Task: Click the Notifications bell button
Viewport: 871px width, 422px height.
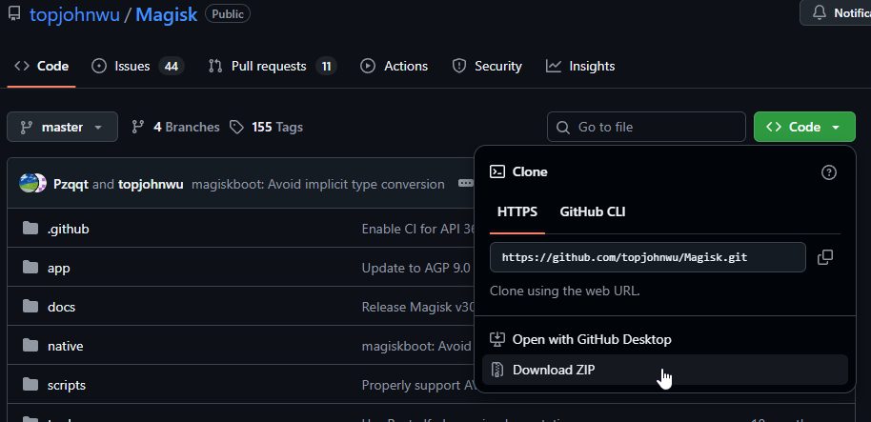Action: [837, 12]
